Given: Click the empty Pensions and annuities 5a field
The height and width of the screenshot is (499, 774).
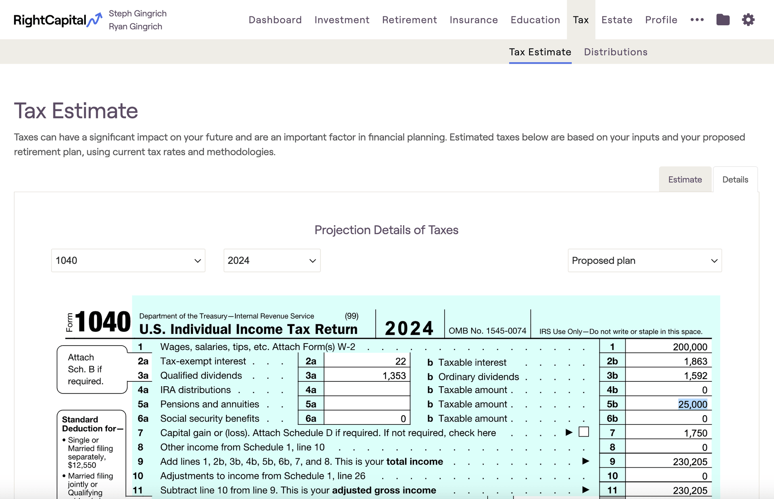Looking at the screenshot, I should click(367, 404).
